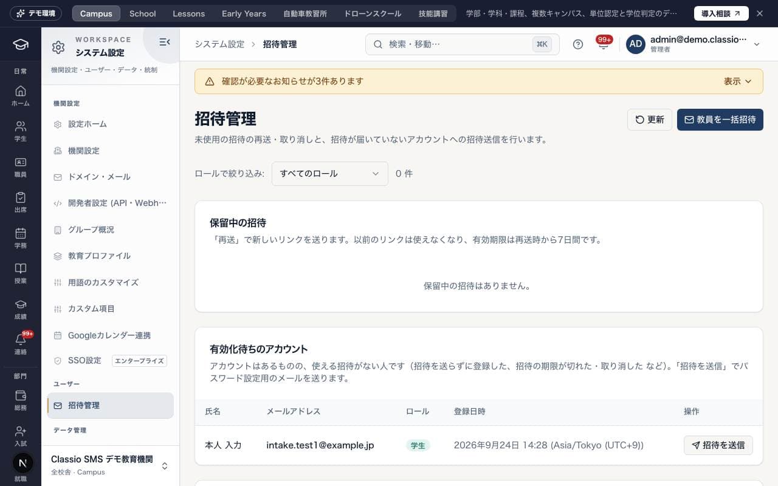778x486 pixels.
Task: Open 設定ホーム in the sidebar
Action: point(110,124)
